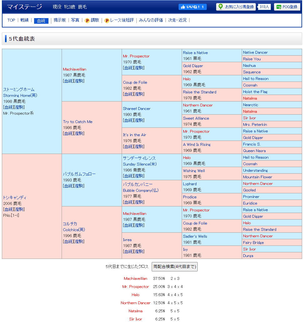Click the 同配合検索(4代目まで) button

click(x=175, y=266)
